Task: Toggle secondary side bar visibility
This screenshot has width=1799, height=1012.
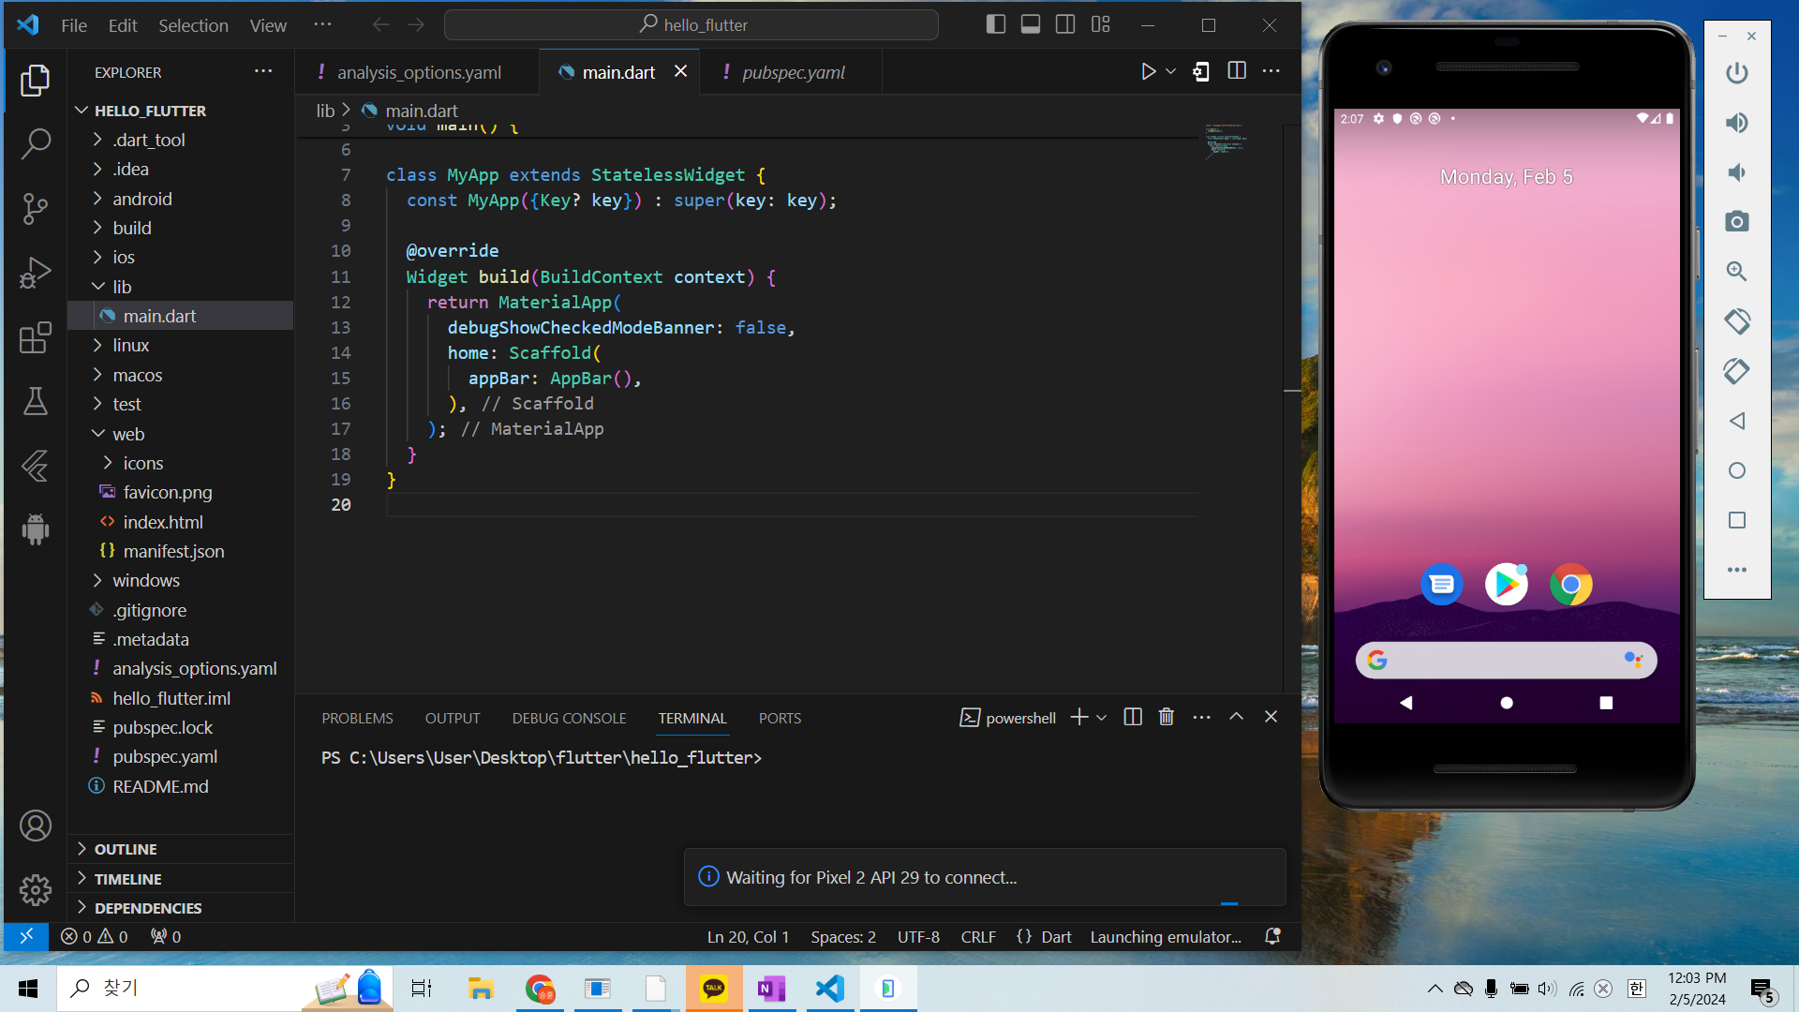Action: pos(1065,25)
